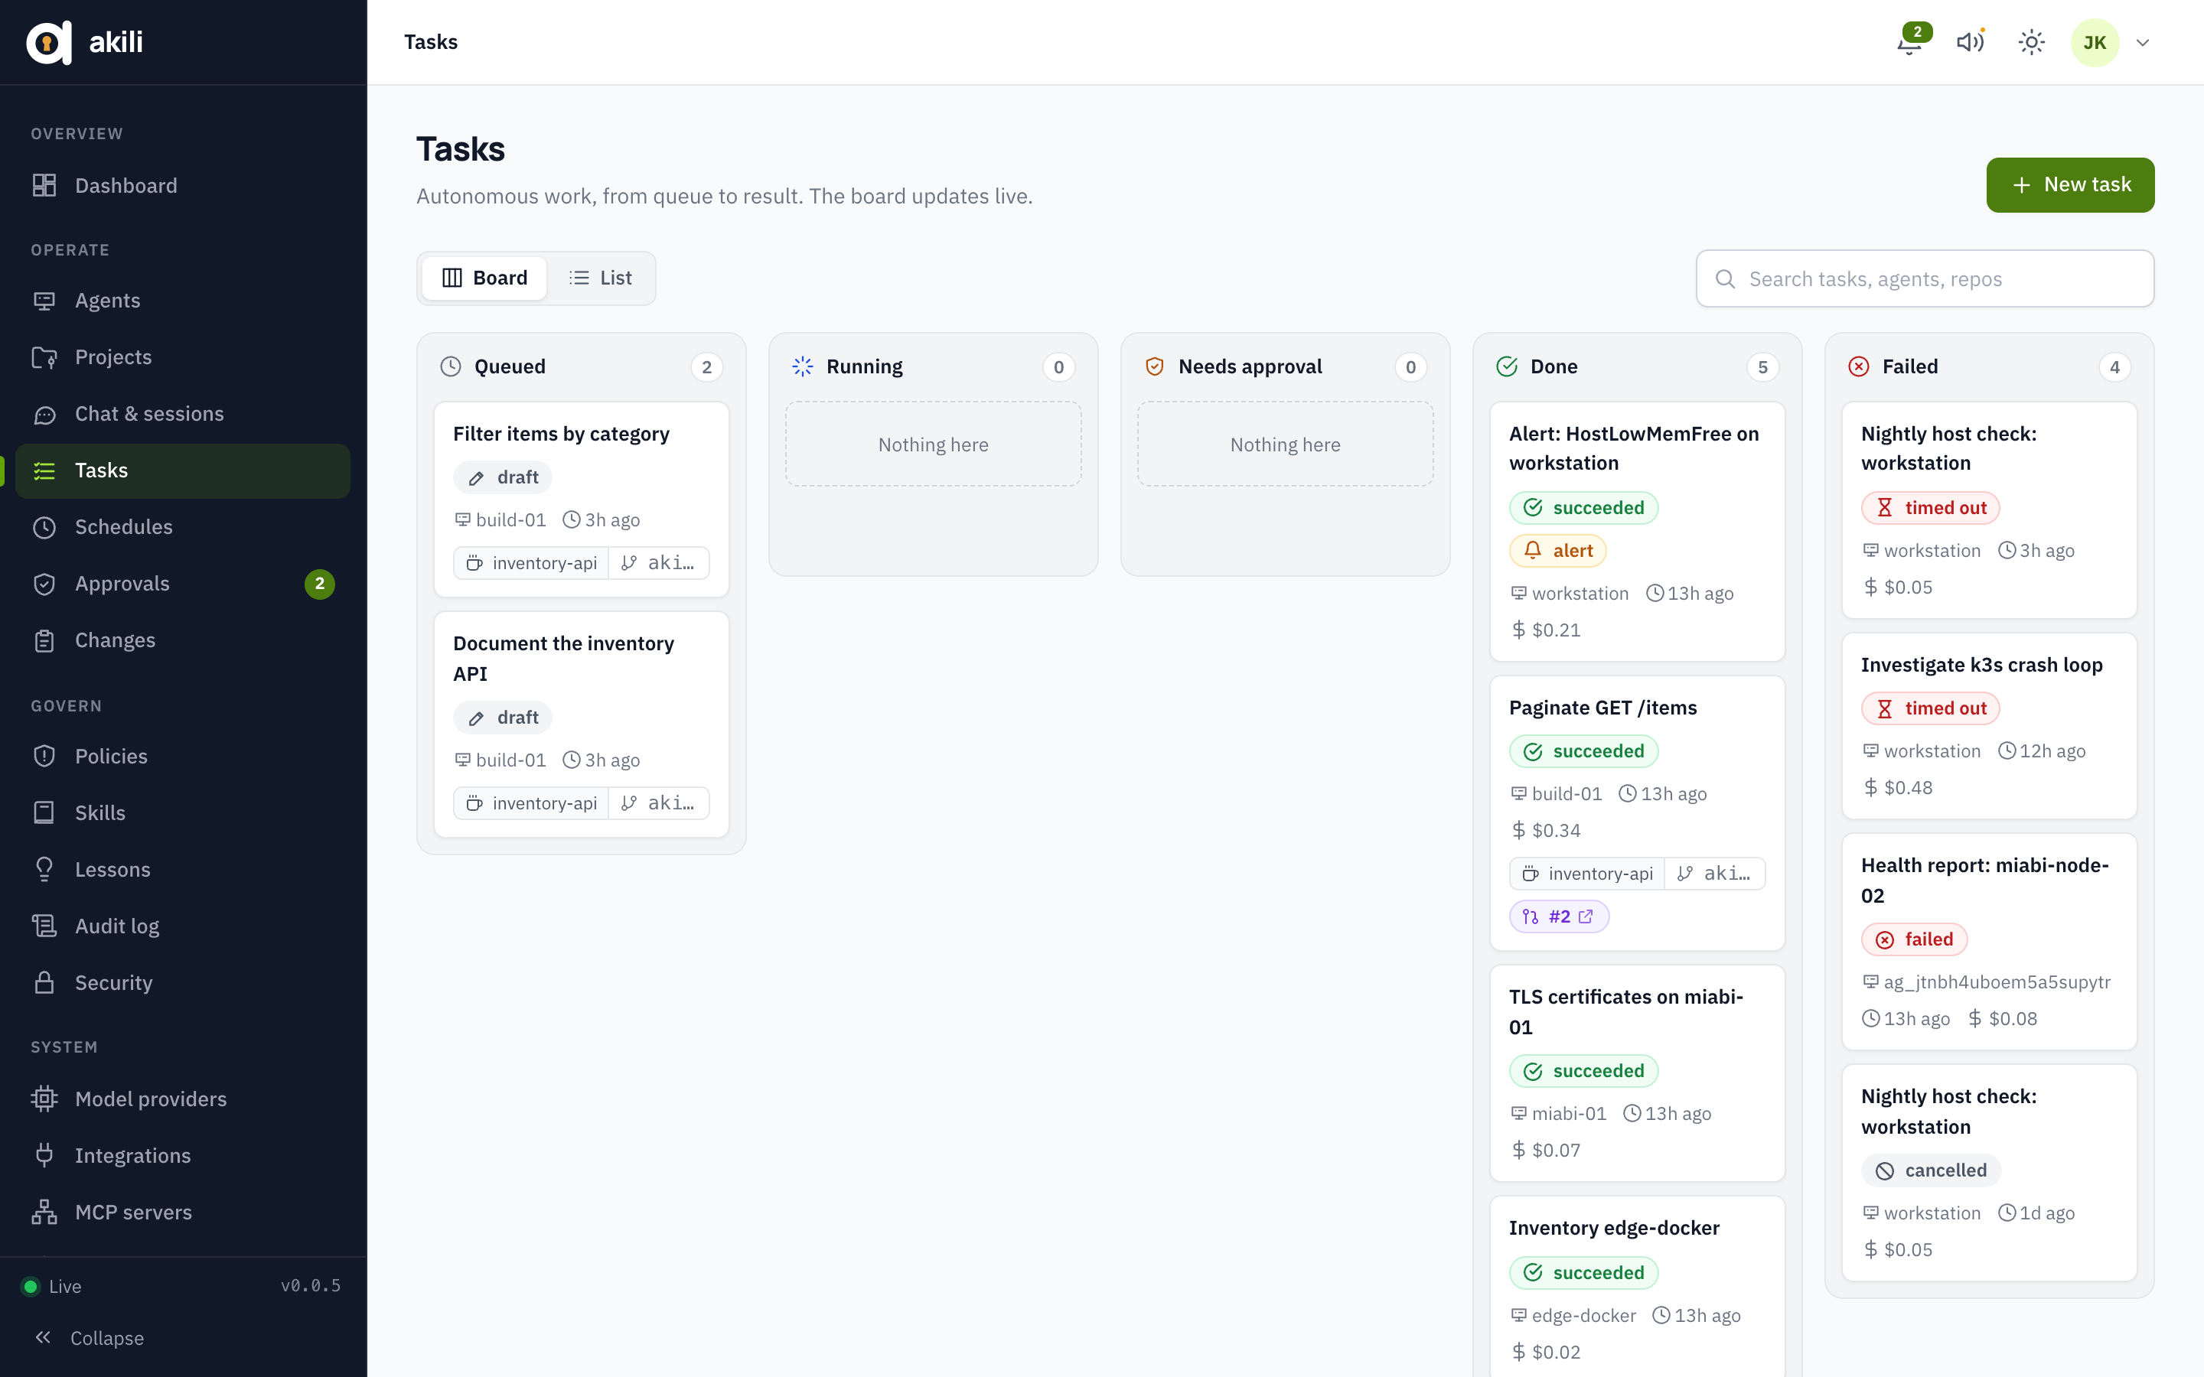Open Chat & sessions
2204x1377 pixels.
point(183,413)
